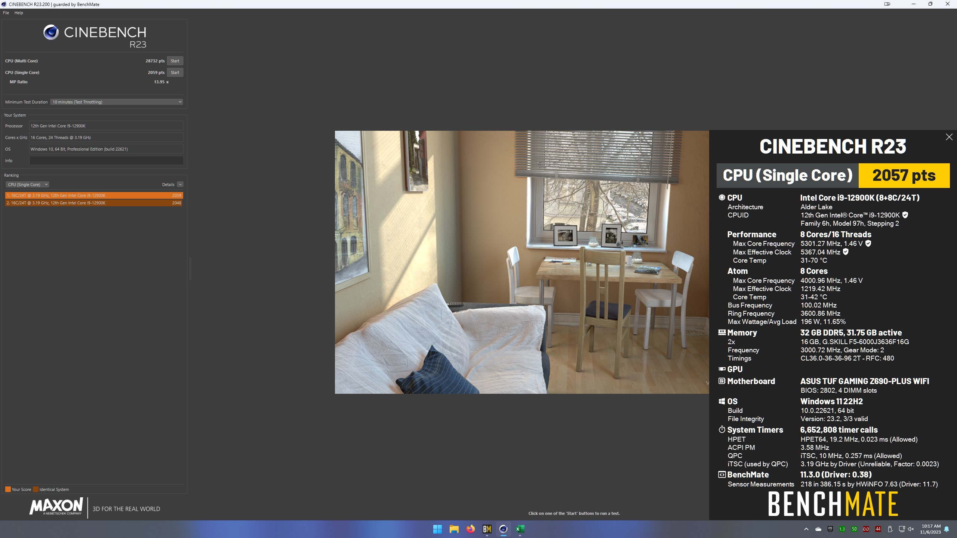Click the BenchMate code-bracket icon
This screenshot has width=957, height=538.
click(722, 474)
